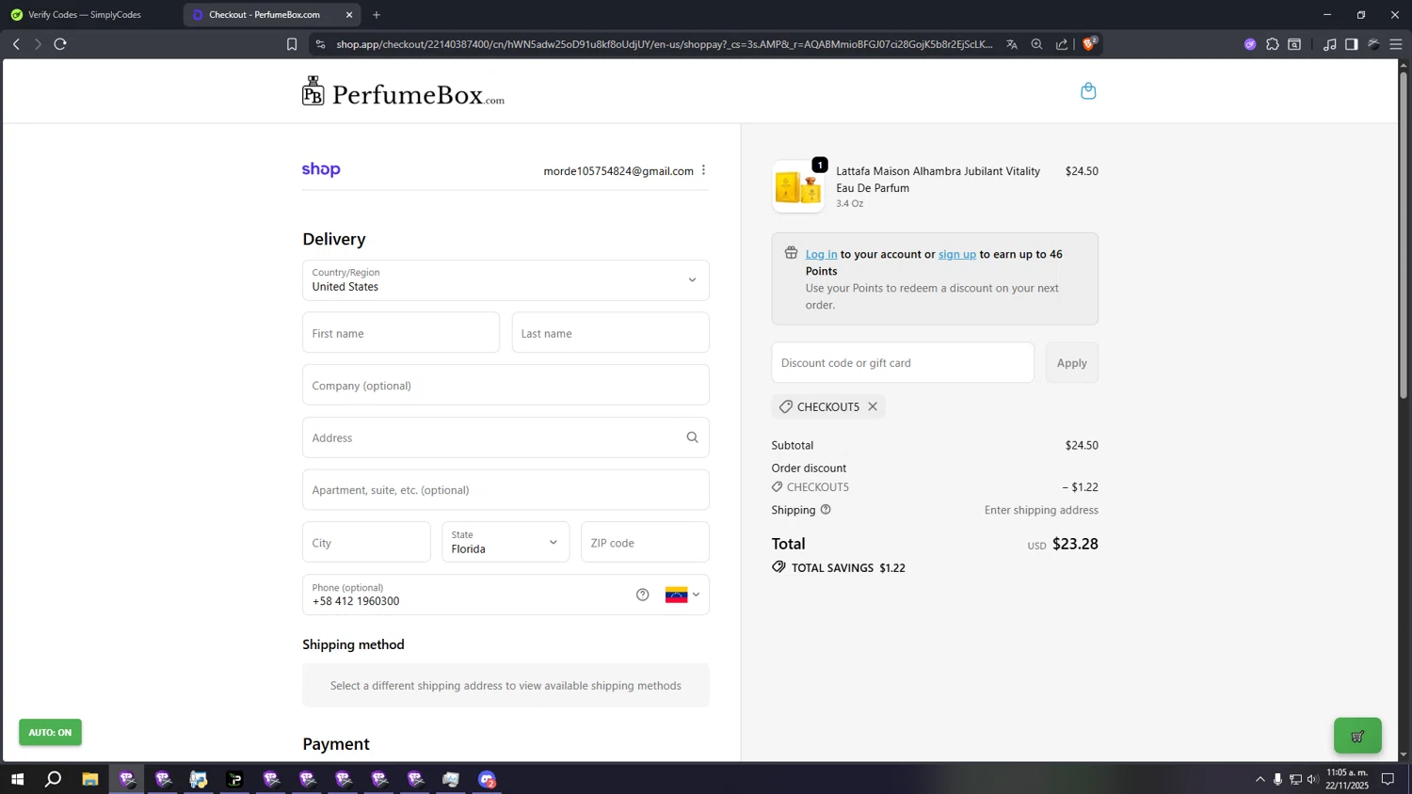Click the Apply discount button

(x=1071, y=362)
